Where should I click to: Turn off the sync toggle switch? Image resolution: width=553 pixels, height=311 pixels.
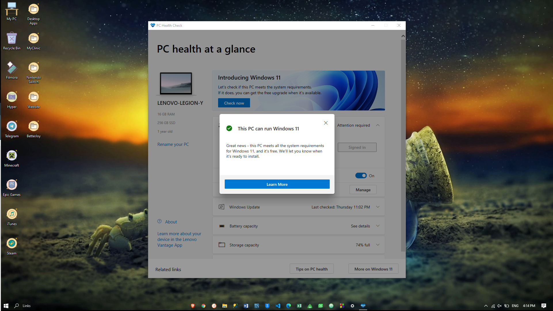point(361,176)
